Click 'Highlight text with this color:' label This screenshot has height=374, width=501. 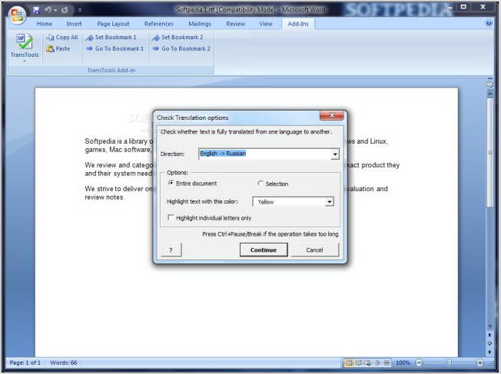point(202,201)
